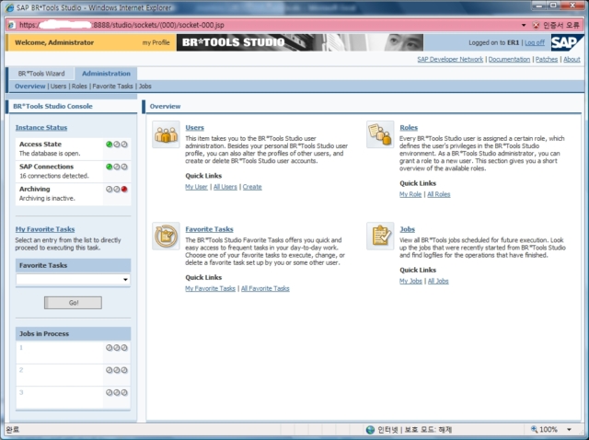Screen dimensions: 589x440
Task: Click the Internet zone globe icon
Action: click(x=370, y=430)
